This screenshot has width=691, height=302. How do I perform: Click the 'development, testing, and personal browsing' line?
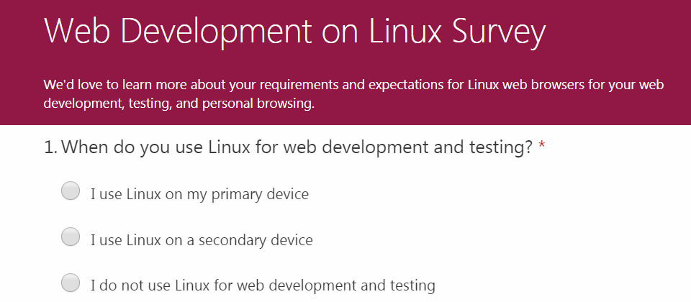coord(179,104)
